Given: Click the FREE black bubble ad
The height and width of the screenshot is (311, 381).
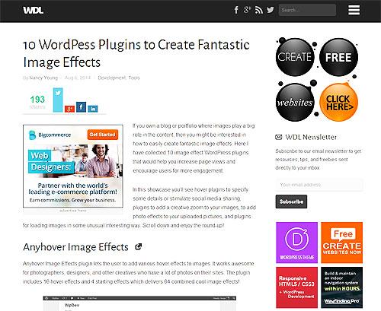Looking at the screenshot, I should (x=338, y=57).
